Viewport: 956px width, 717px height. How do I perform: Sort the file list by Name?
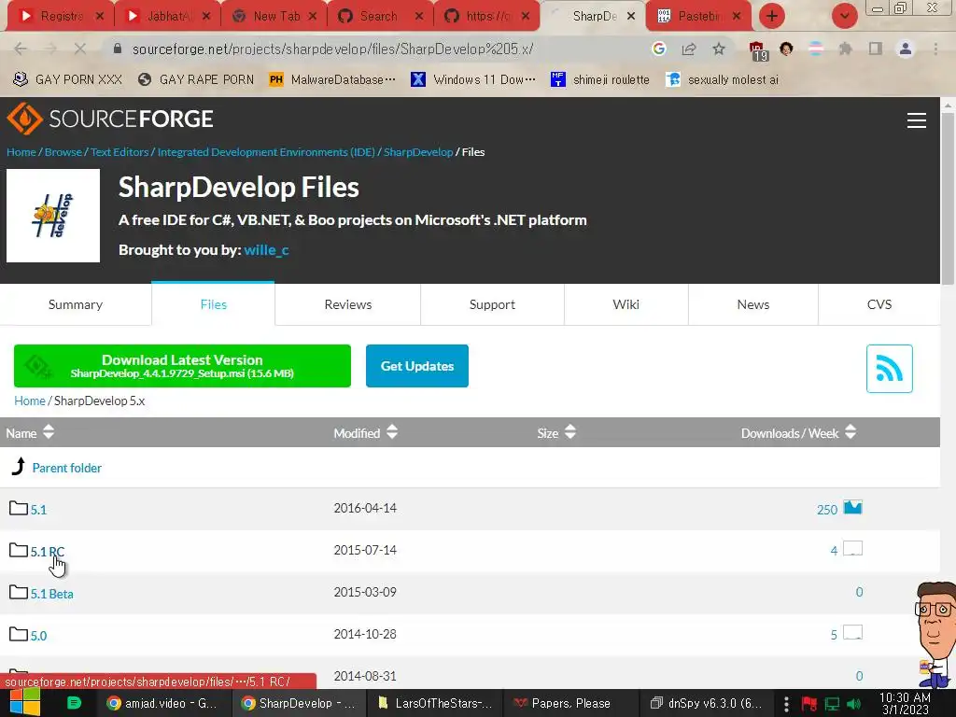click(30, 433)
